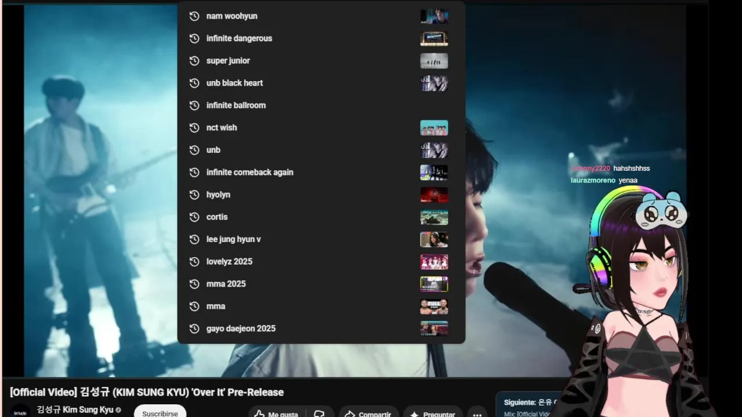The image size is (742, 417).
Task: Click the 'hyolyn' suggestion text
Action: pos(218,195)
